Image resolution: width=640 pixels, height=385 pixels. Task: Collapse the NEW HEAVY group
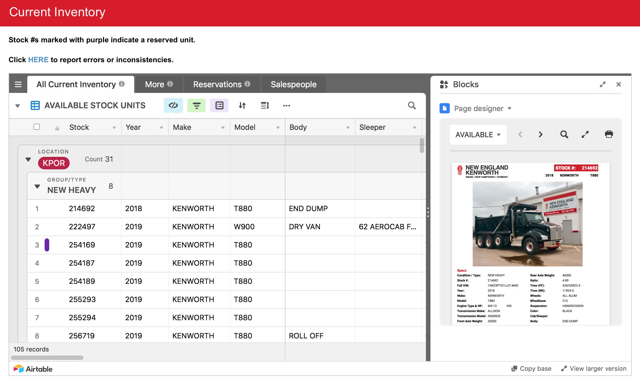coord(37,186)
